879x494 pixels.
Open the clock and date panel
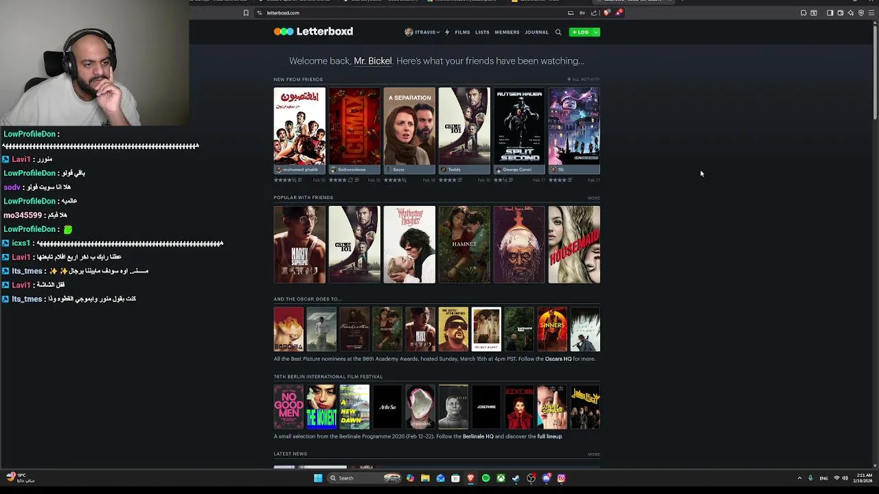(x=863, y=478)
